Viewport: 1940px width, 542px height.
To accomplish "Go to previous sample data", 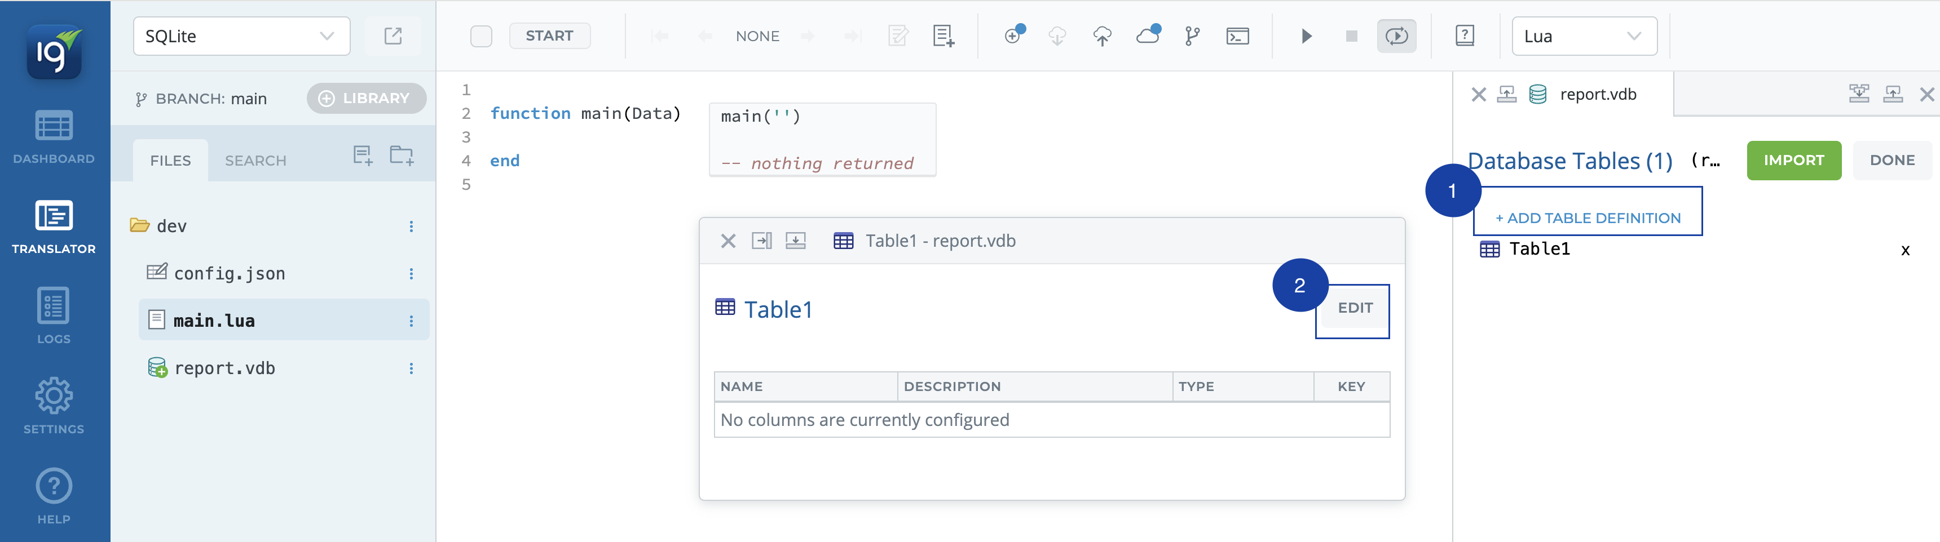I will (706, 36).
